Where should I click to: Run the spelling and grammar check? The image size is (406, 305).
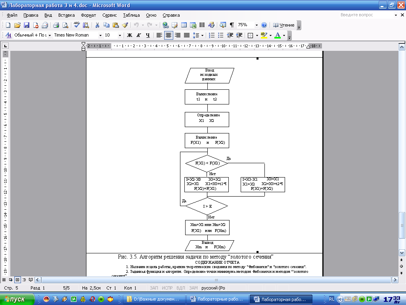tap(77, 25)
